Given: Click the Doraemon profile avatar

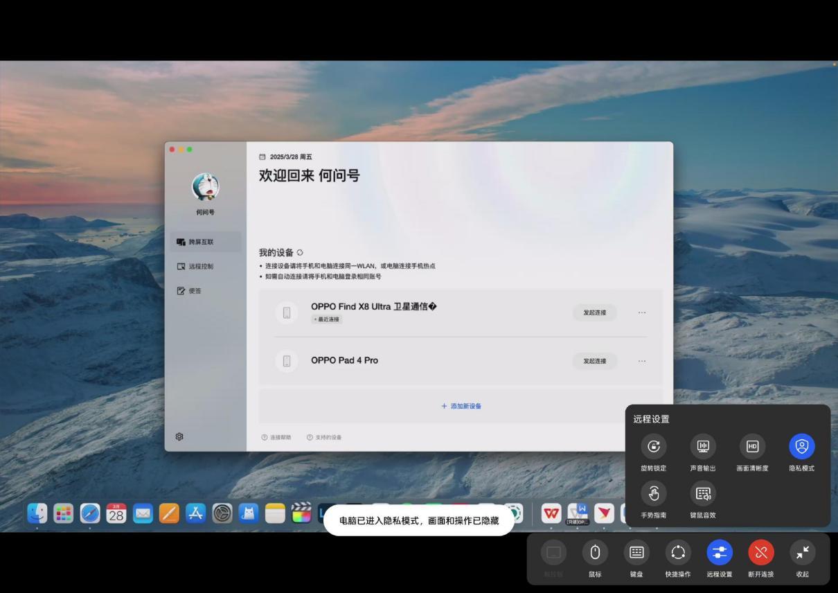Looking at the screenshot, I should coord(205,186).
